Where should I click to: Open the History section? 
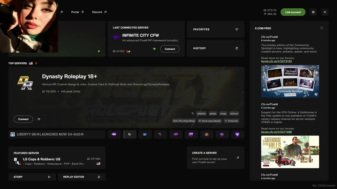click(x=216, y=48)
